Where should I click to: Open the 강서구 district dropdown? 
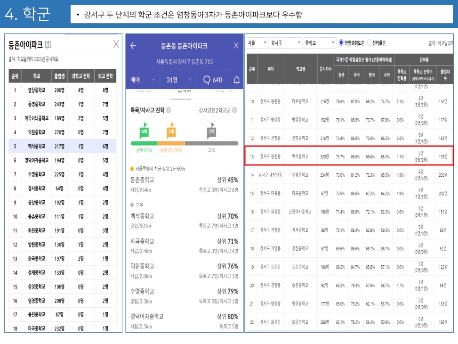286,43
